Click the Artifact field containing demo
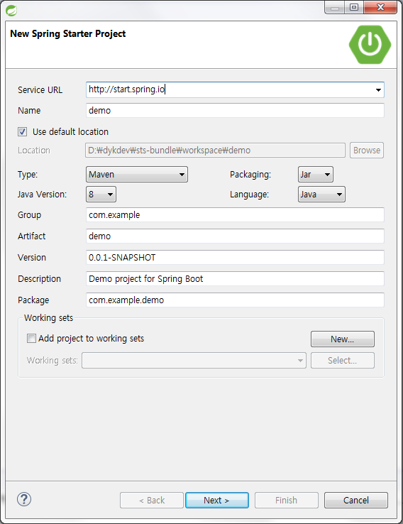The height and width of the screenshot is (524, 403). tap(235, 236)
